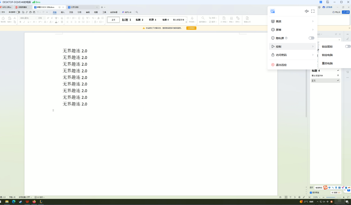Click the eye-protection view icon in status bar

[280, 197]
